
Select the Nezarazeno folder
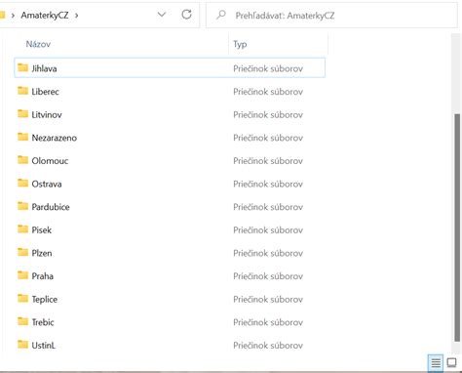[x=170, y=138]
